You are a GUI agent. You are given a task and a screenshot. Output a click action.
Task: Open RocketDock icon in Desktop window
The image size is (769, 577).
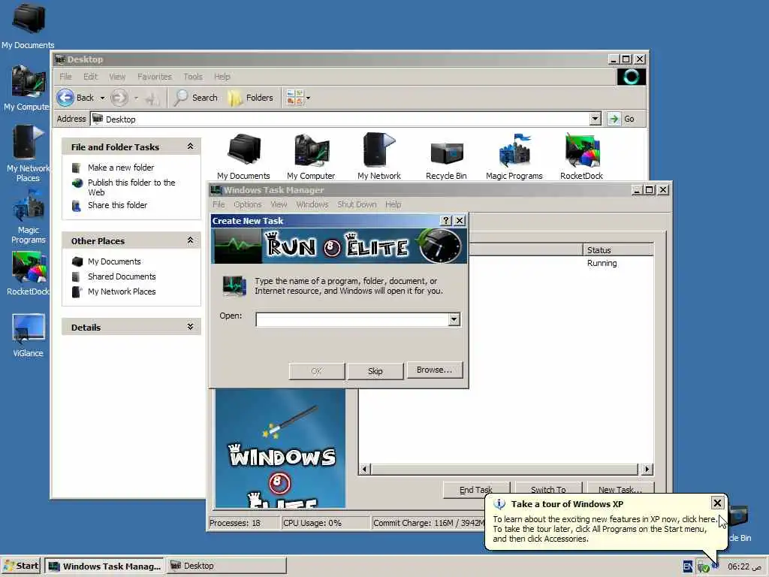[x=582, y=156]
